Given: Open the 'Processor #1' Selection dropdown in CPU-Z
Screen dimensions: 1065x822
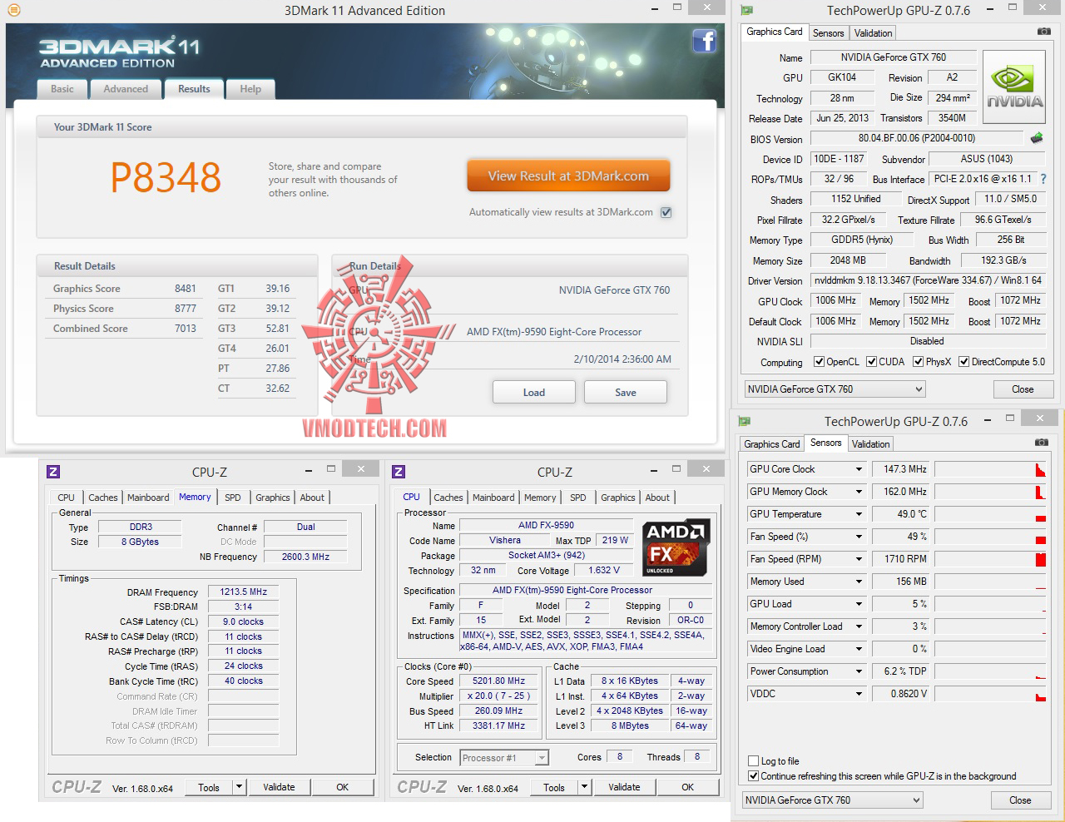Looking at the screenshot, I should (x=504, y=758).
